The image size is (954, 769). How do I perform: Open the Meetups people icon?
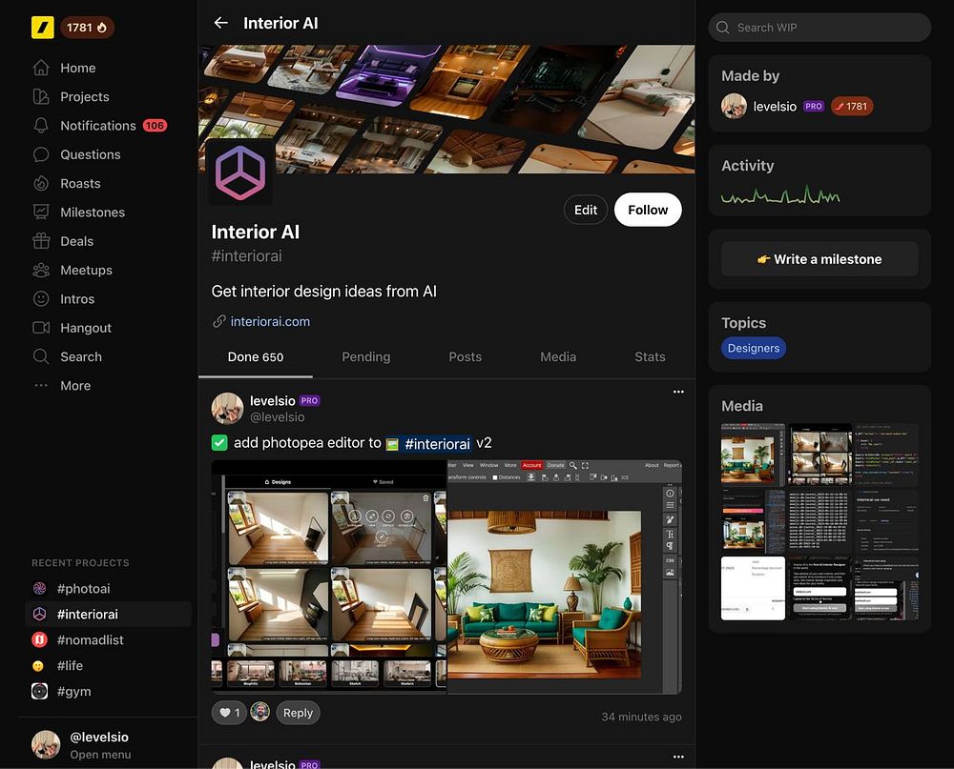41,270
